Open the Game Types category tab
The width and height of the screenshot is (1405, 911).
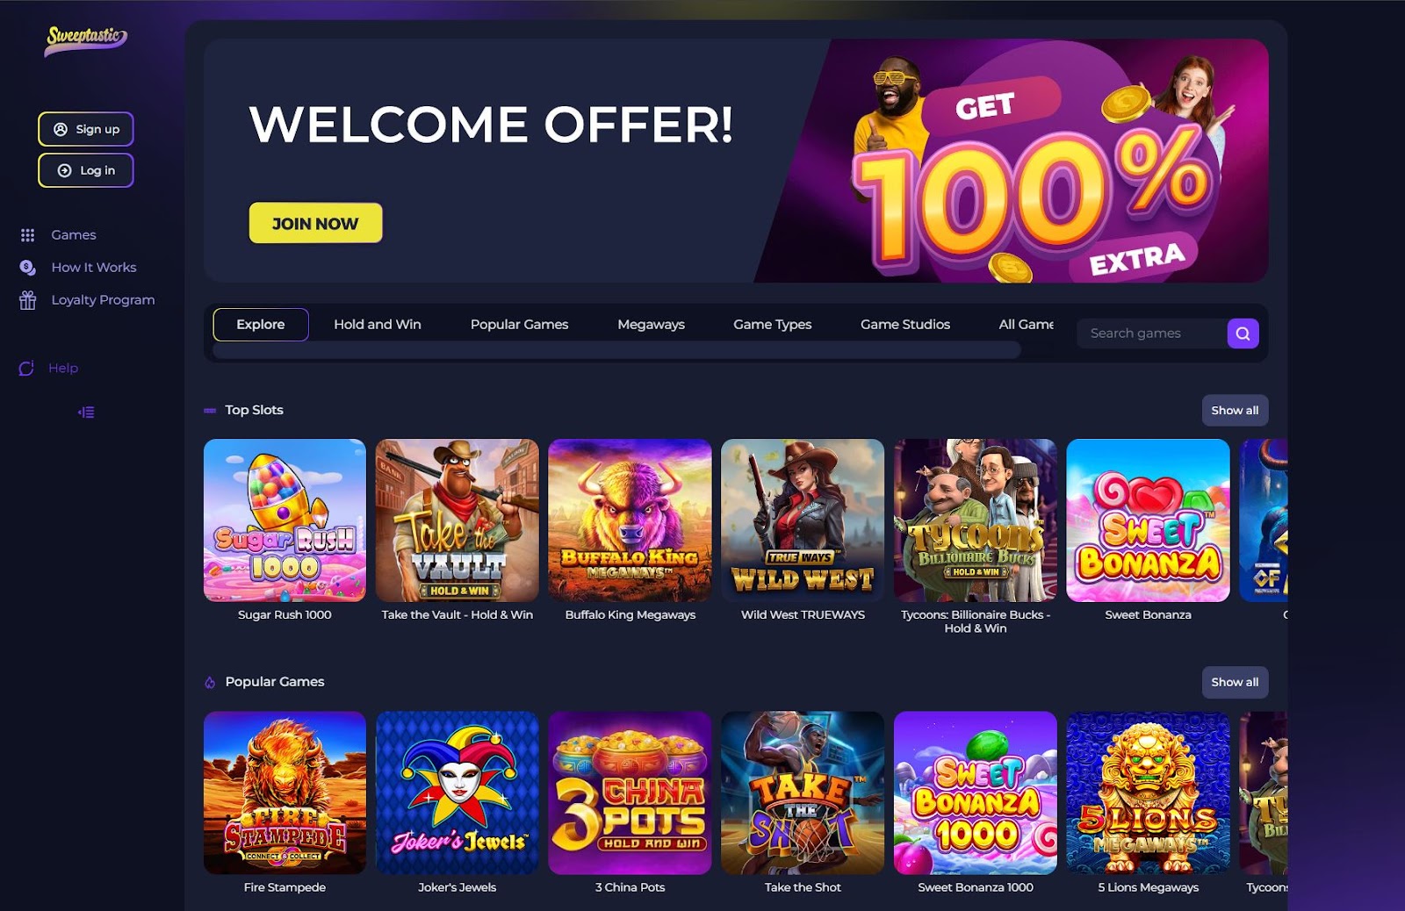point(772,325)
